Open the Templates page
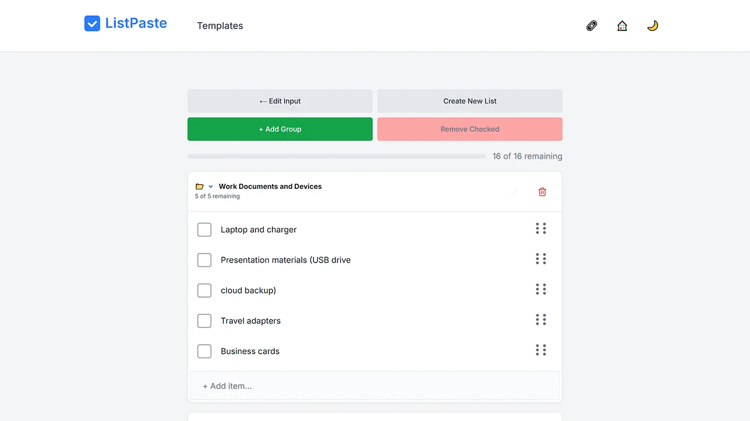The width and height of the screenshot is (750, 421). pos(220,26)
